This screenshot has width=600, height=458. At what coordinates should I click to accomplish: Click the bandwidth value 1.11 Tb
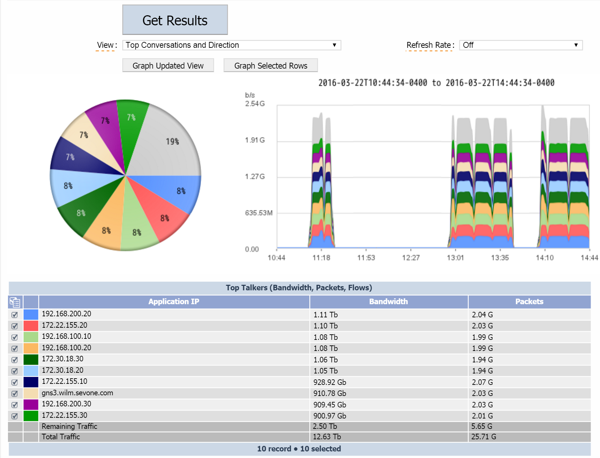(326, 315)
